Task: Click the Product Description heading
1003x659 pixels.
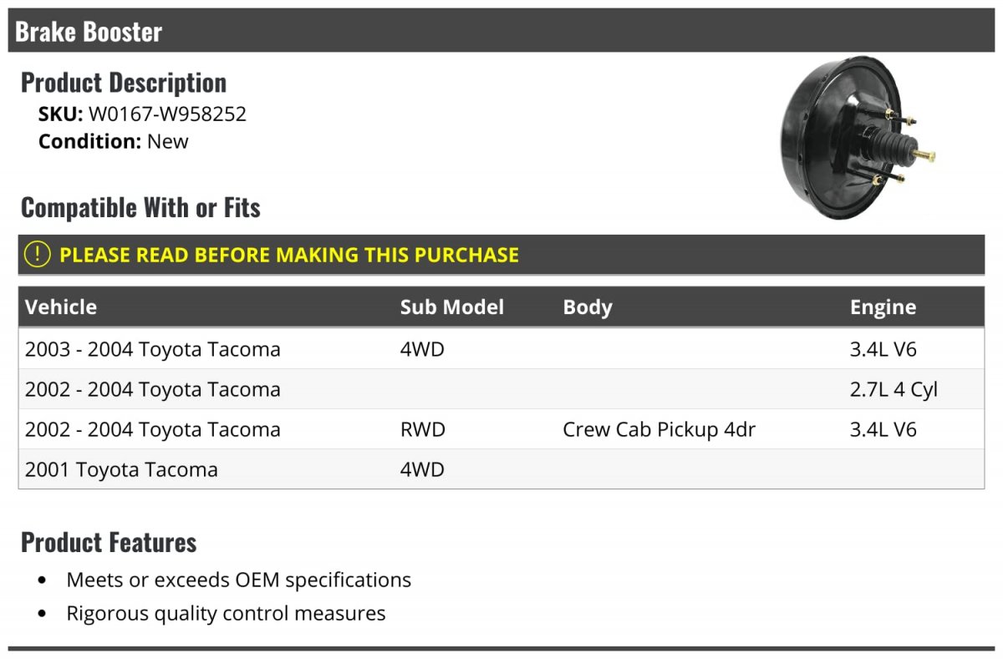Action: tap(124, 82)
